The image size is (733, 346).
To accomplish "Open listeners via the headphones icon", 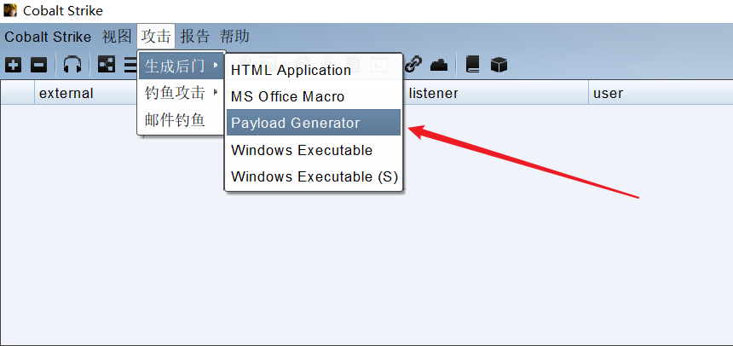I will [x=72, y=65].
